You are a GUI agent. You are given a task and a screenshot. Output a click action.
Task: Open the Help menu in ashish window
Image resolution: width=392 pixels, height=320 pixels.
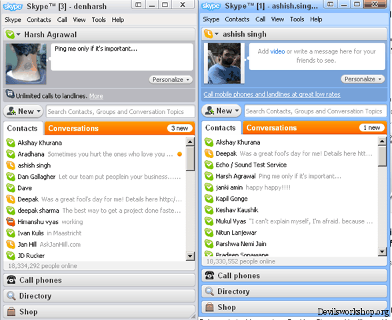coord(316,19)
